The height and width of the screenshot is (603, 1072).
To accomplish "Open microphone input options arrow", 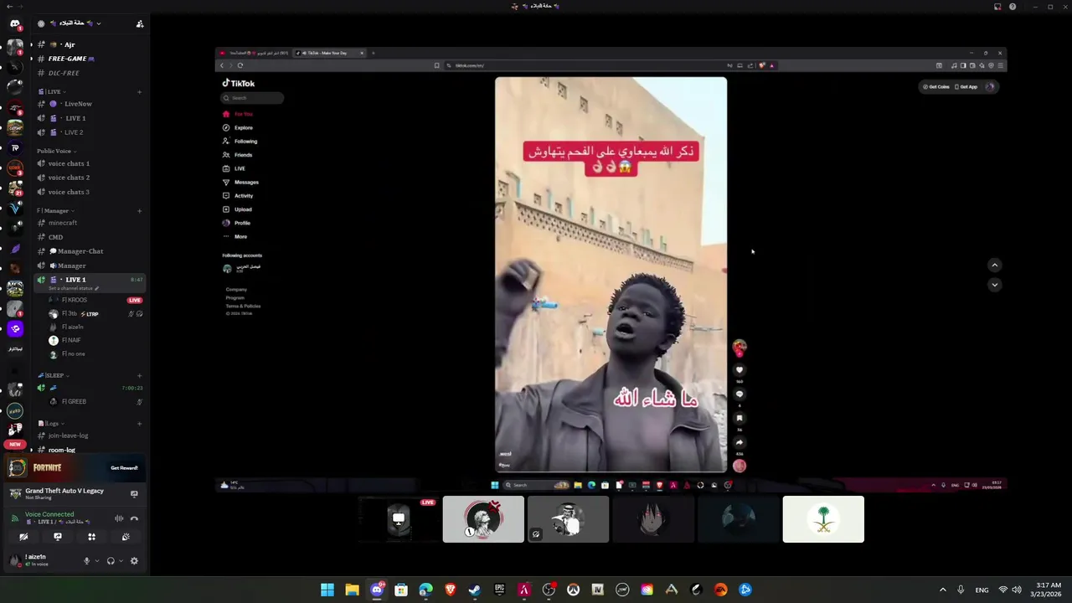I will pyautogui.click(x=97, y=561).
